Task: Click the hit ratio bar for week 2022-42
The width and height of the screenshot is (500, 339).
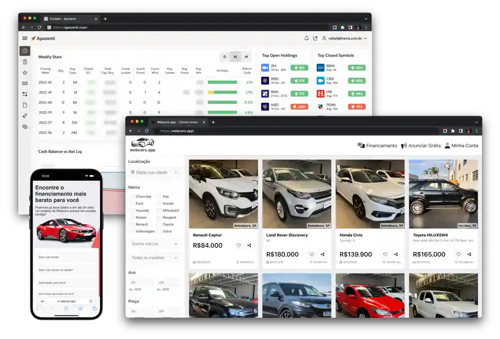Action: point(222,82)
